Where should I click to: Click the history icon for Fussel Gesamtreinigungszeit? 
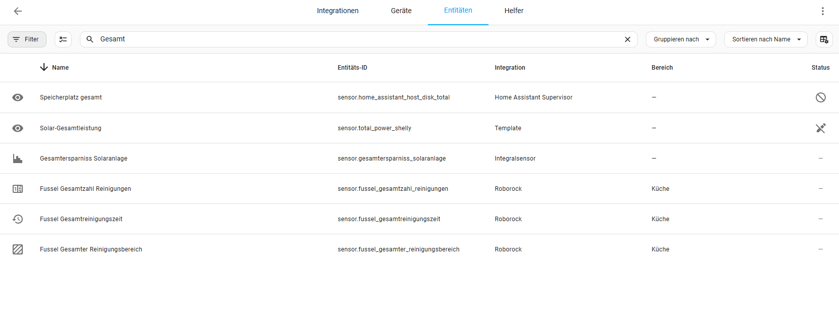[18, 219]
